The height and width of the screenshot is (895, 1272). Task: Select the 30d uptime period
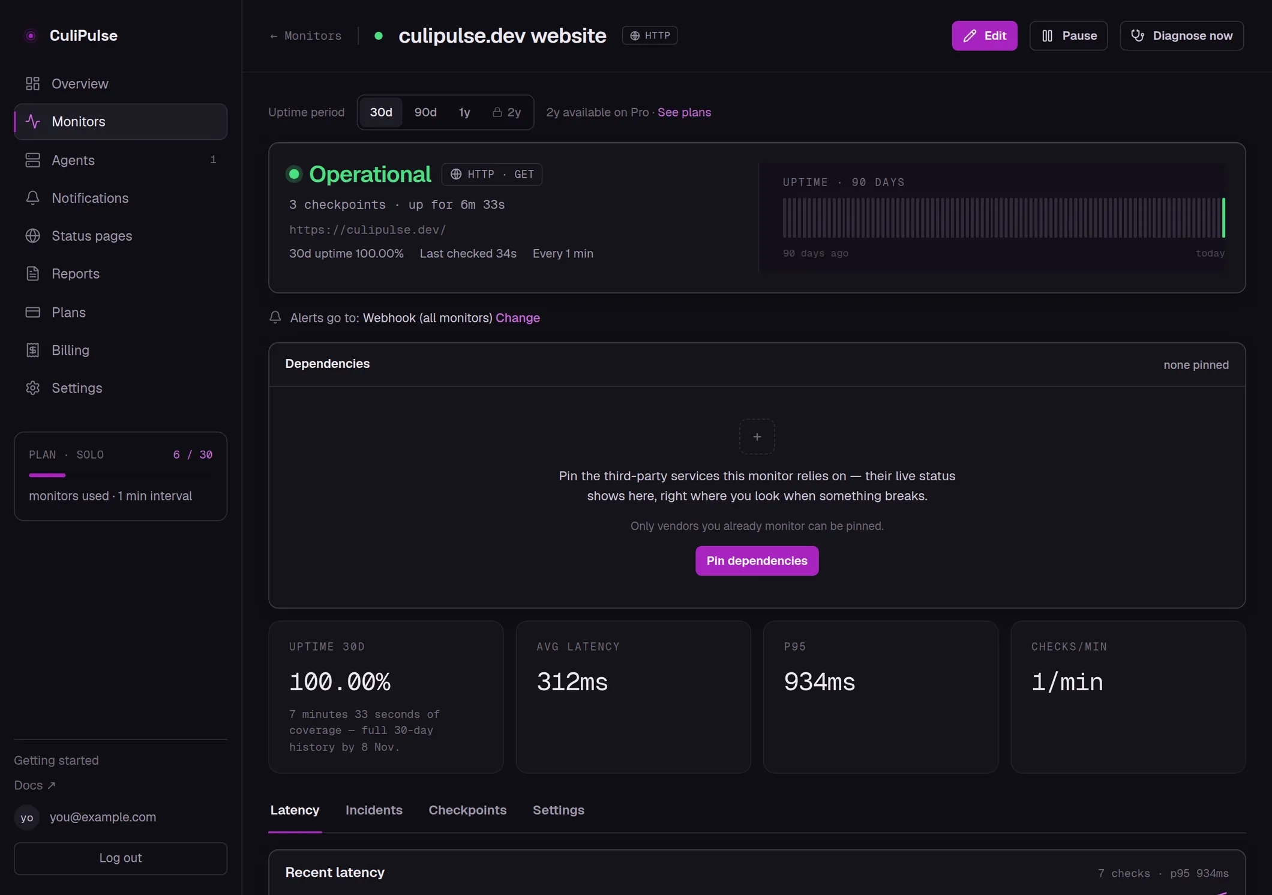(x=380, y=112)
